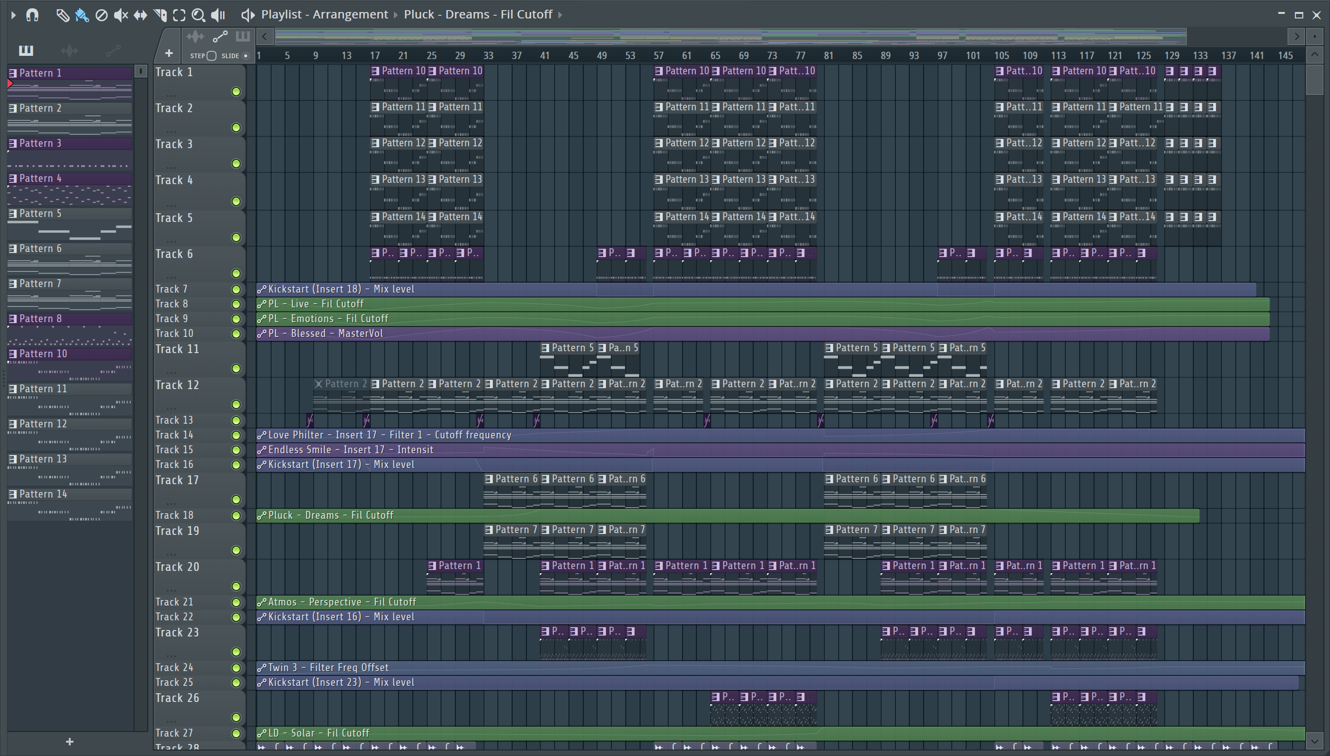The height and width of the screenshot is (756, 1330).
Task: Select the Zoom magnifier tool
Action: 198,15
